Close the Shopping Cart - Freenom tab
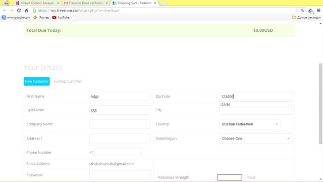 point(155,3)
